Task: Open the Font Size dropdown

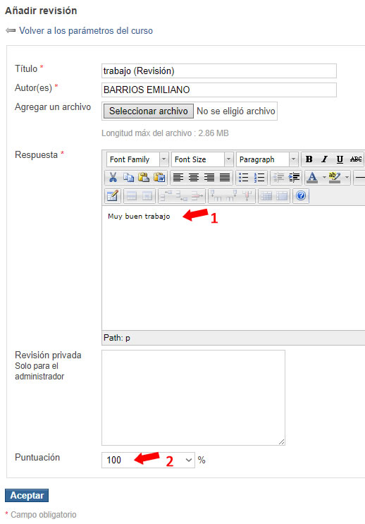Action: pos(202,159)
